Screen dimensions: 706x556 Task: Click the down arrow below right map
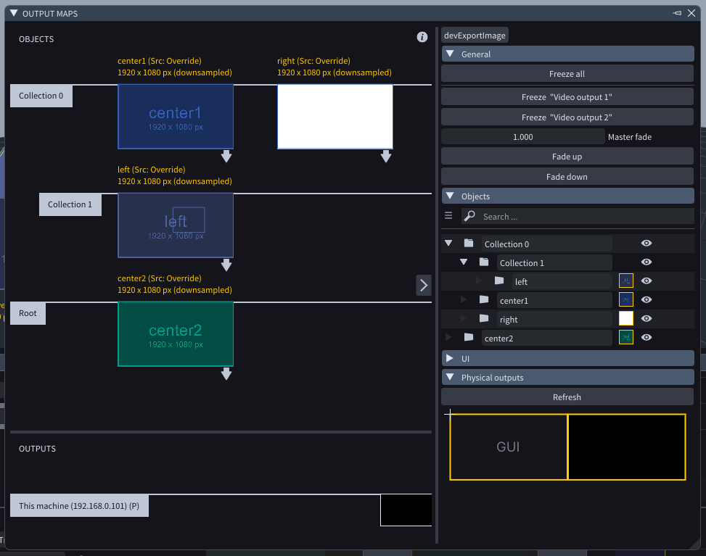coord(386,157)
